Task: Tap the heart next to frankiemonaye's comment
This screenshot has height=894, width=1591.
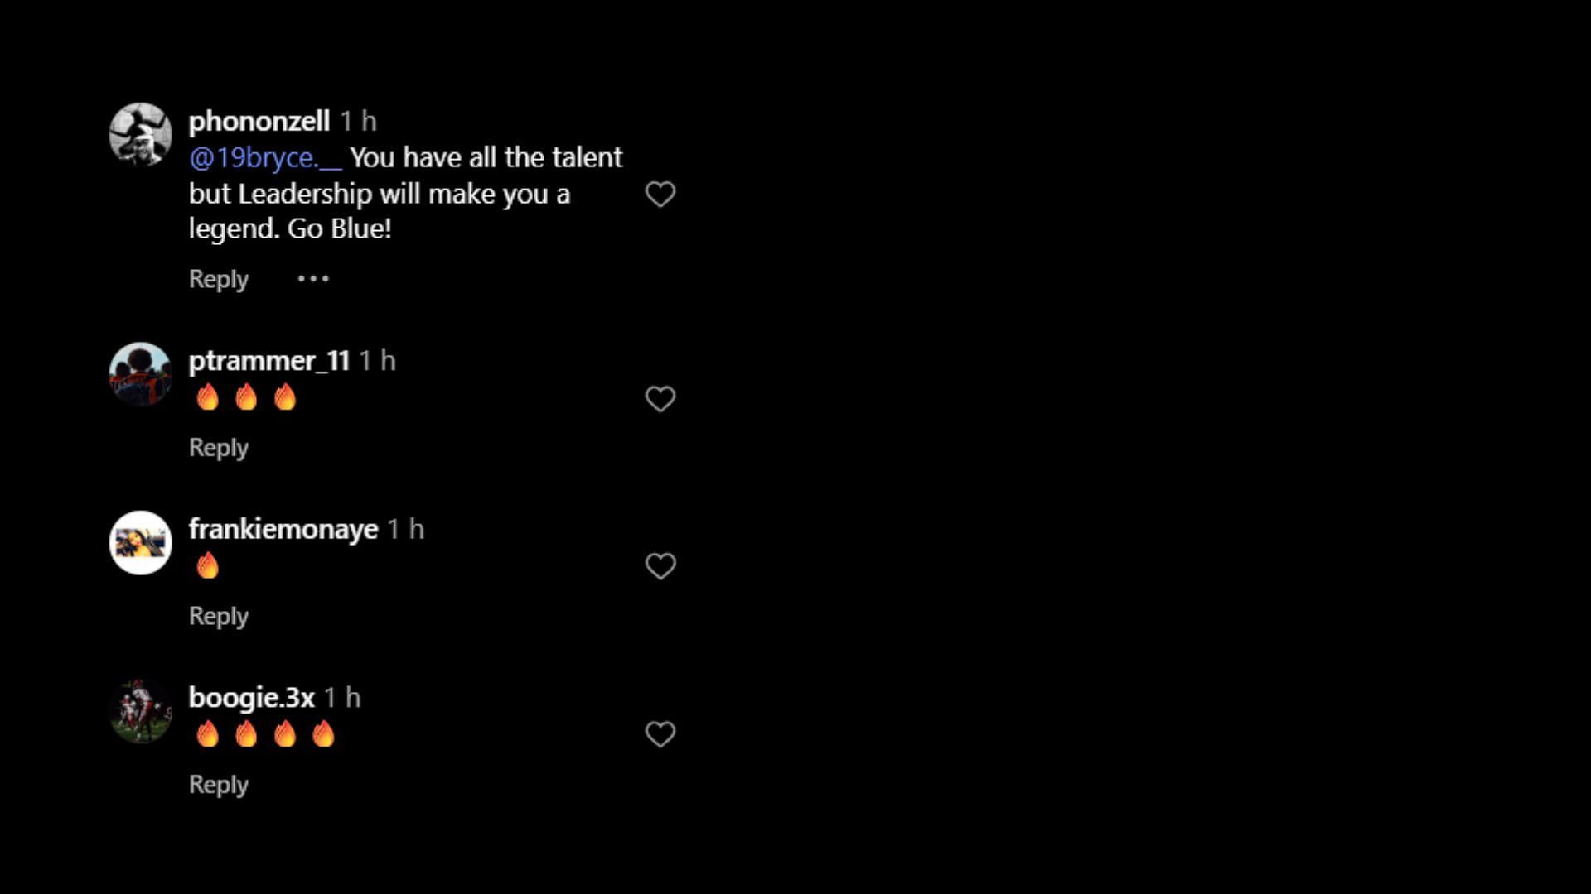Action: coord(660,566)
